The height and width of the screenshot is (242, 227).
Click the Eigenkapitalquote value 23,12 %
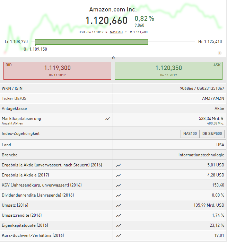pos(217,225)
